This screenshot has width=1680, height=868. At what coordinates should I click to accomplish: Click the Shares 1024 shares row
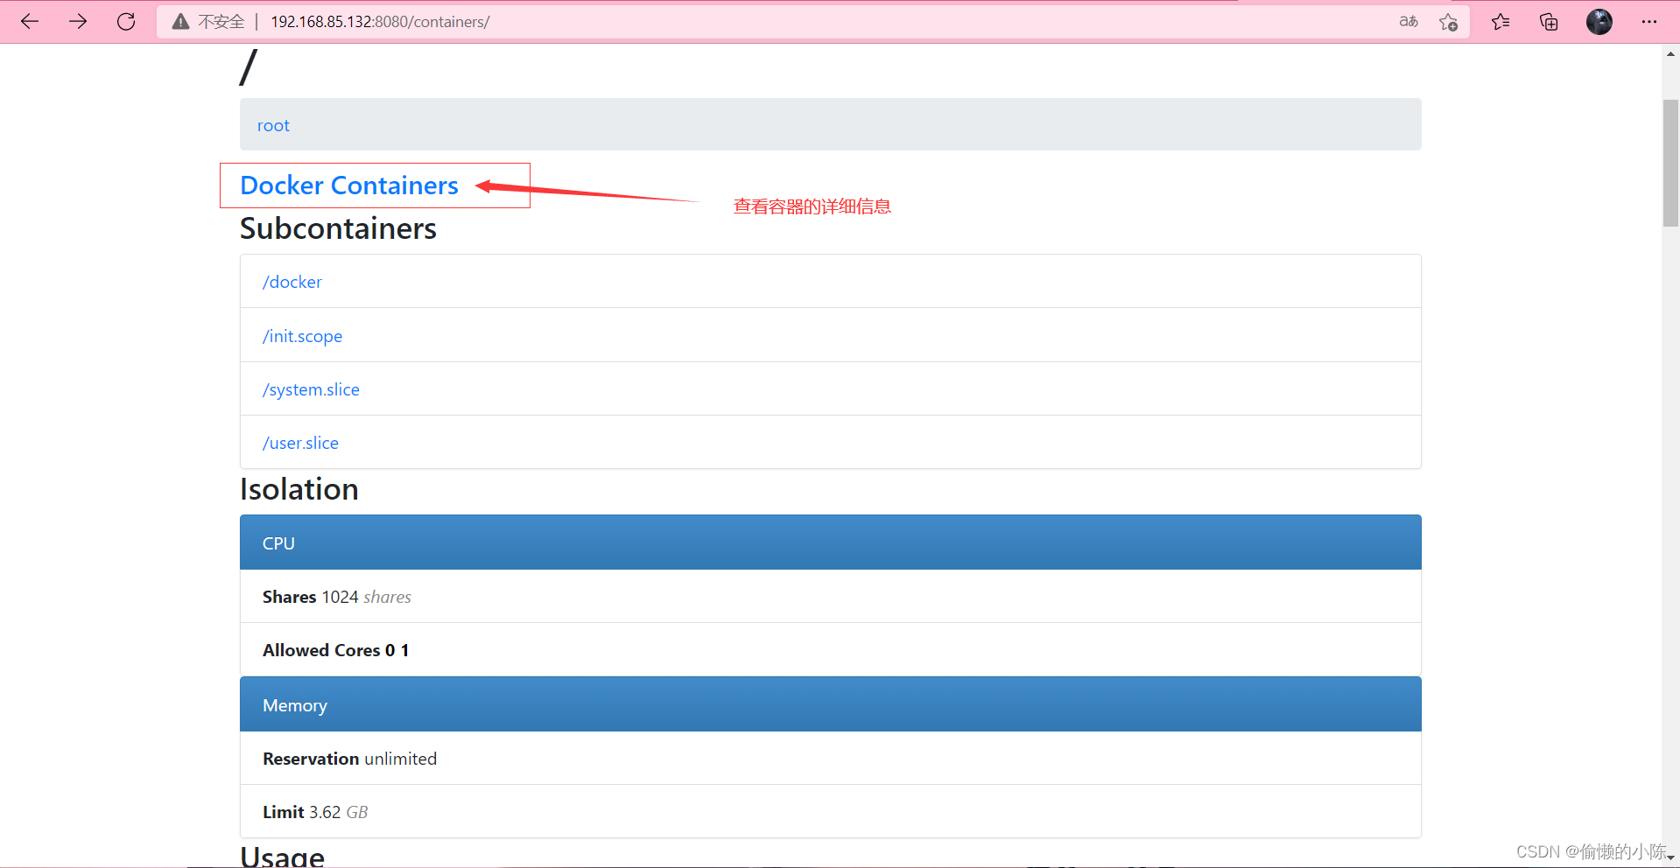click(830, 597)
